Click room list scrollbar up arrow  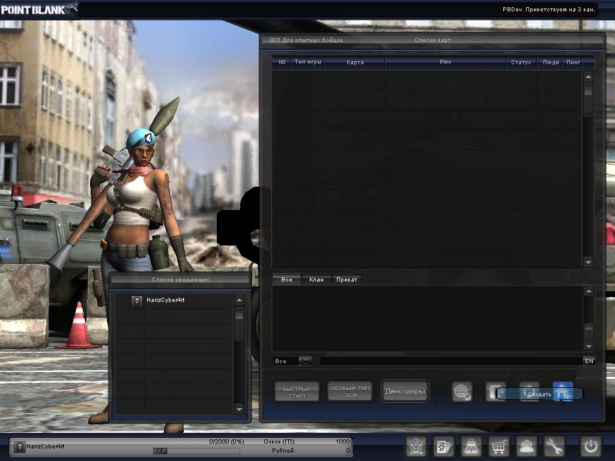pos(588,77)
